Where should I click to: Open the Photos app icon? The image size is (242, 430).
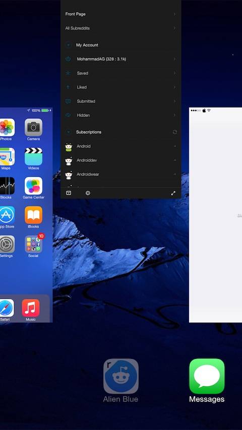pyautogui.click(x=7, y=127)
